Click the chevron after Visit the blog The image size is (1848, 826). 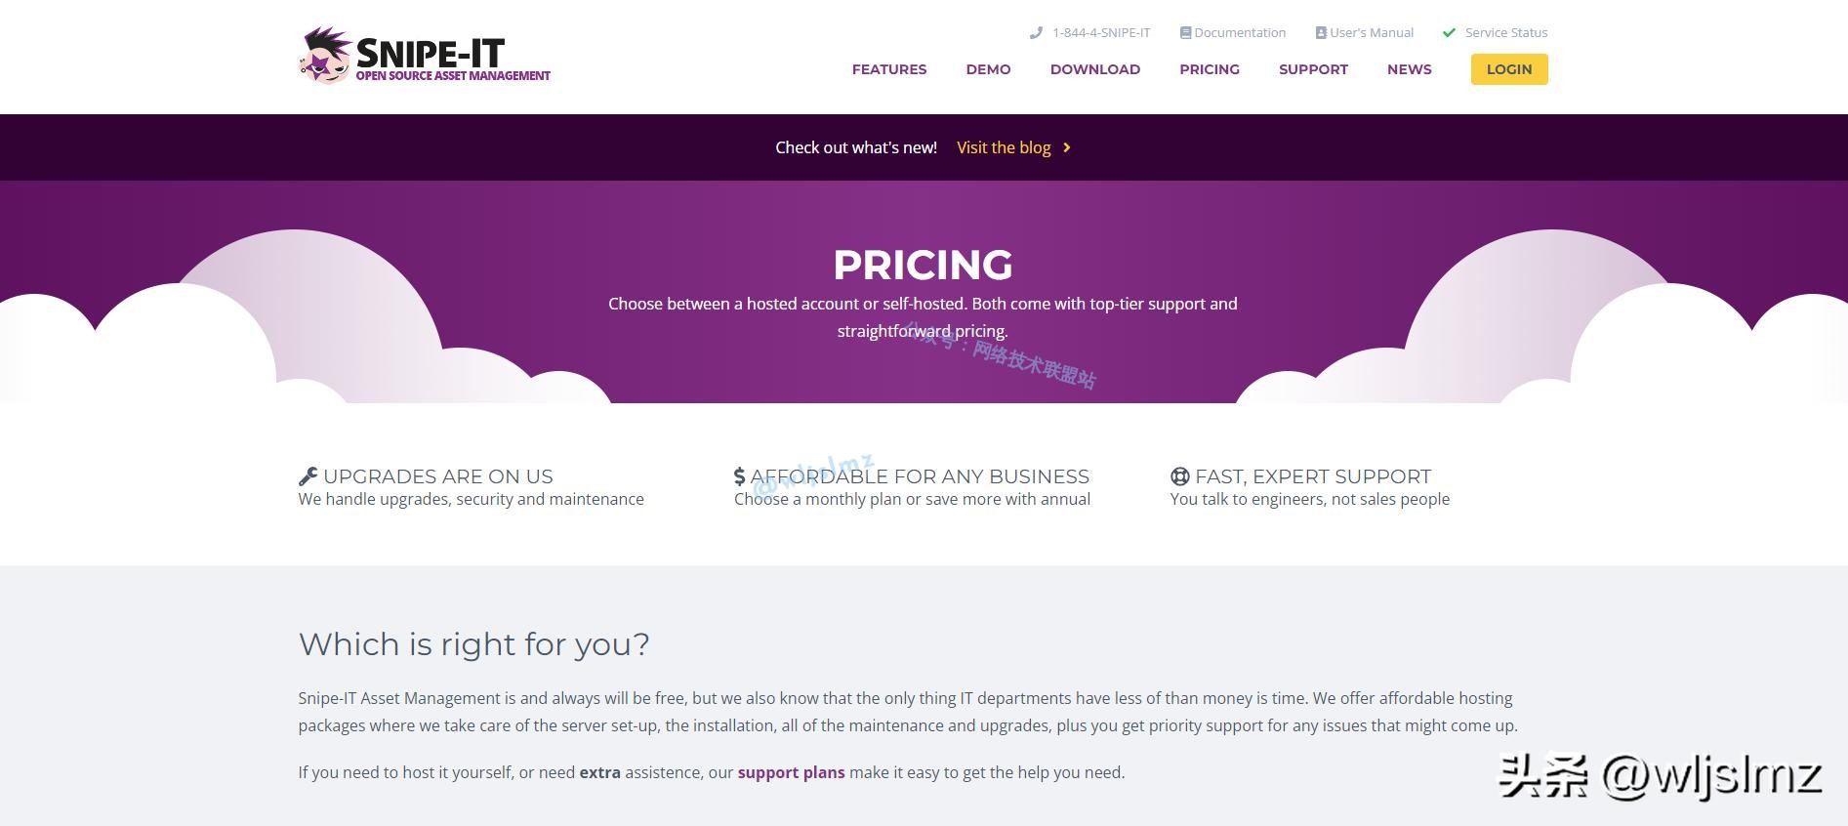(1067, 147)
